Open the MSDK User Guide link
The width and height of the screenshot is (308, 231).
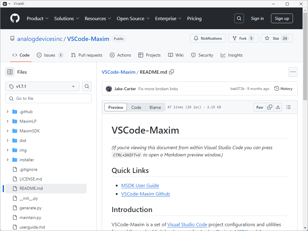(140, 185)
